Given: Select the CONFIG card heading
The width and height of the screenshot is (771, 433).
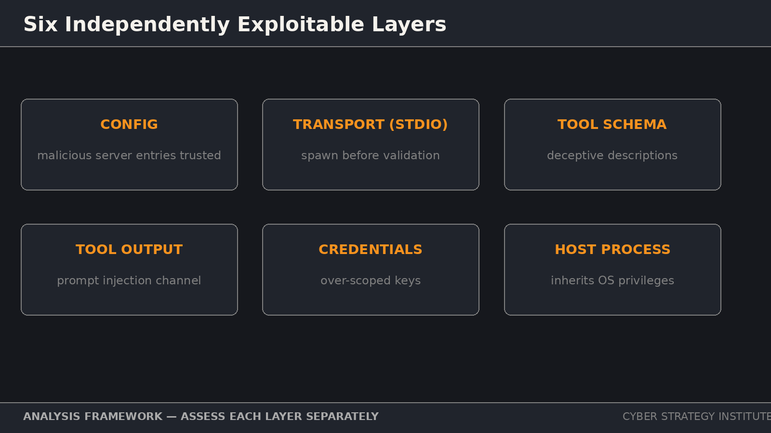Looking at the screenshot, I should tap(129, 125).
